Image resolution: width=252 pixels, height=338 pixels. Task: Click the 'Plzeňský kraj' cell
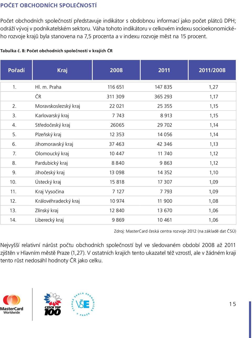coord(48,135)
